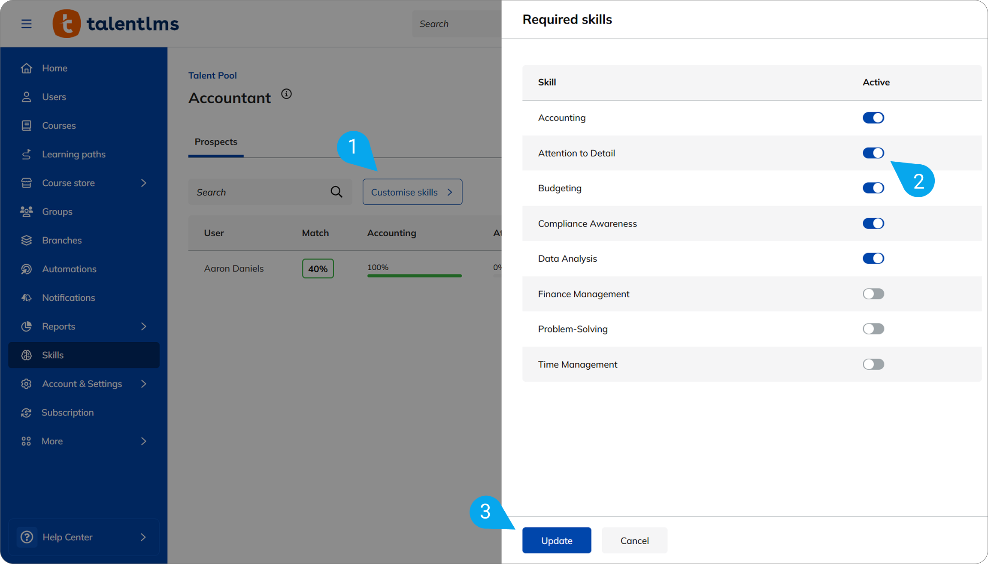Open the Talent Pool breadcrumb link
The width and height of the screenshot is (988, 564).
click(x=212, y=75)
